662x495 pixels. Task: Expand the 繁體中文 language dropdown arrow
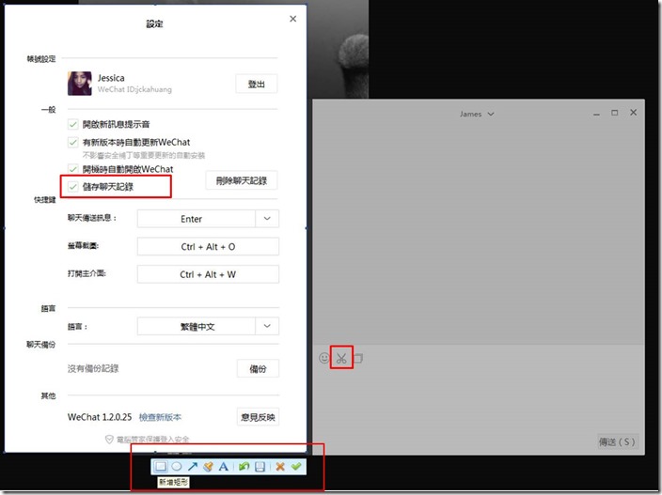[267, 326]
